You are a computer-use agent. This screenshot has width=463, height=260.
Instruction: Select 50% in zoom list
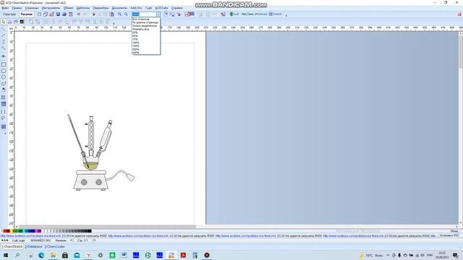click(146, 36)
